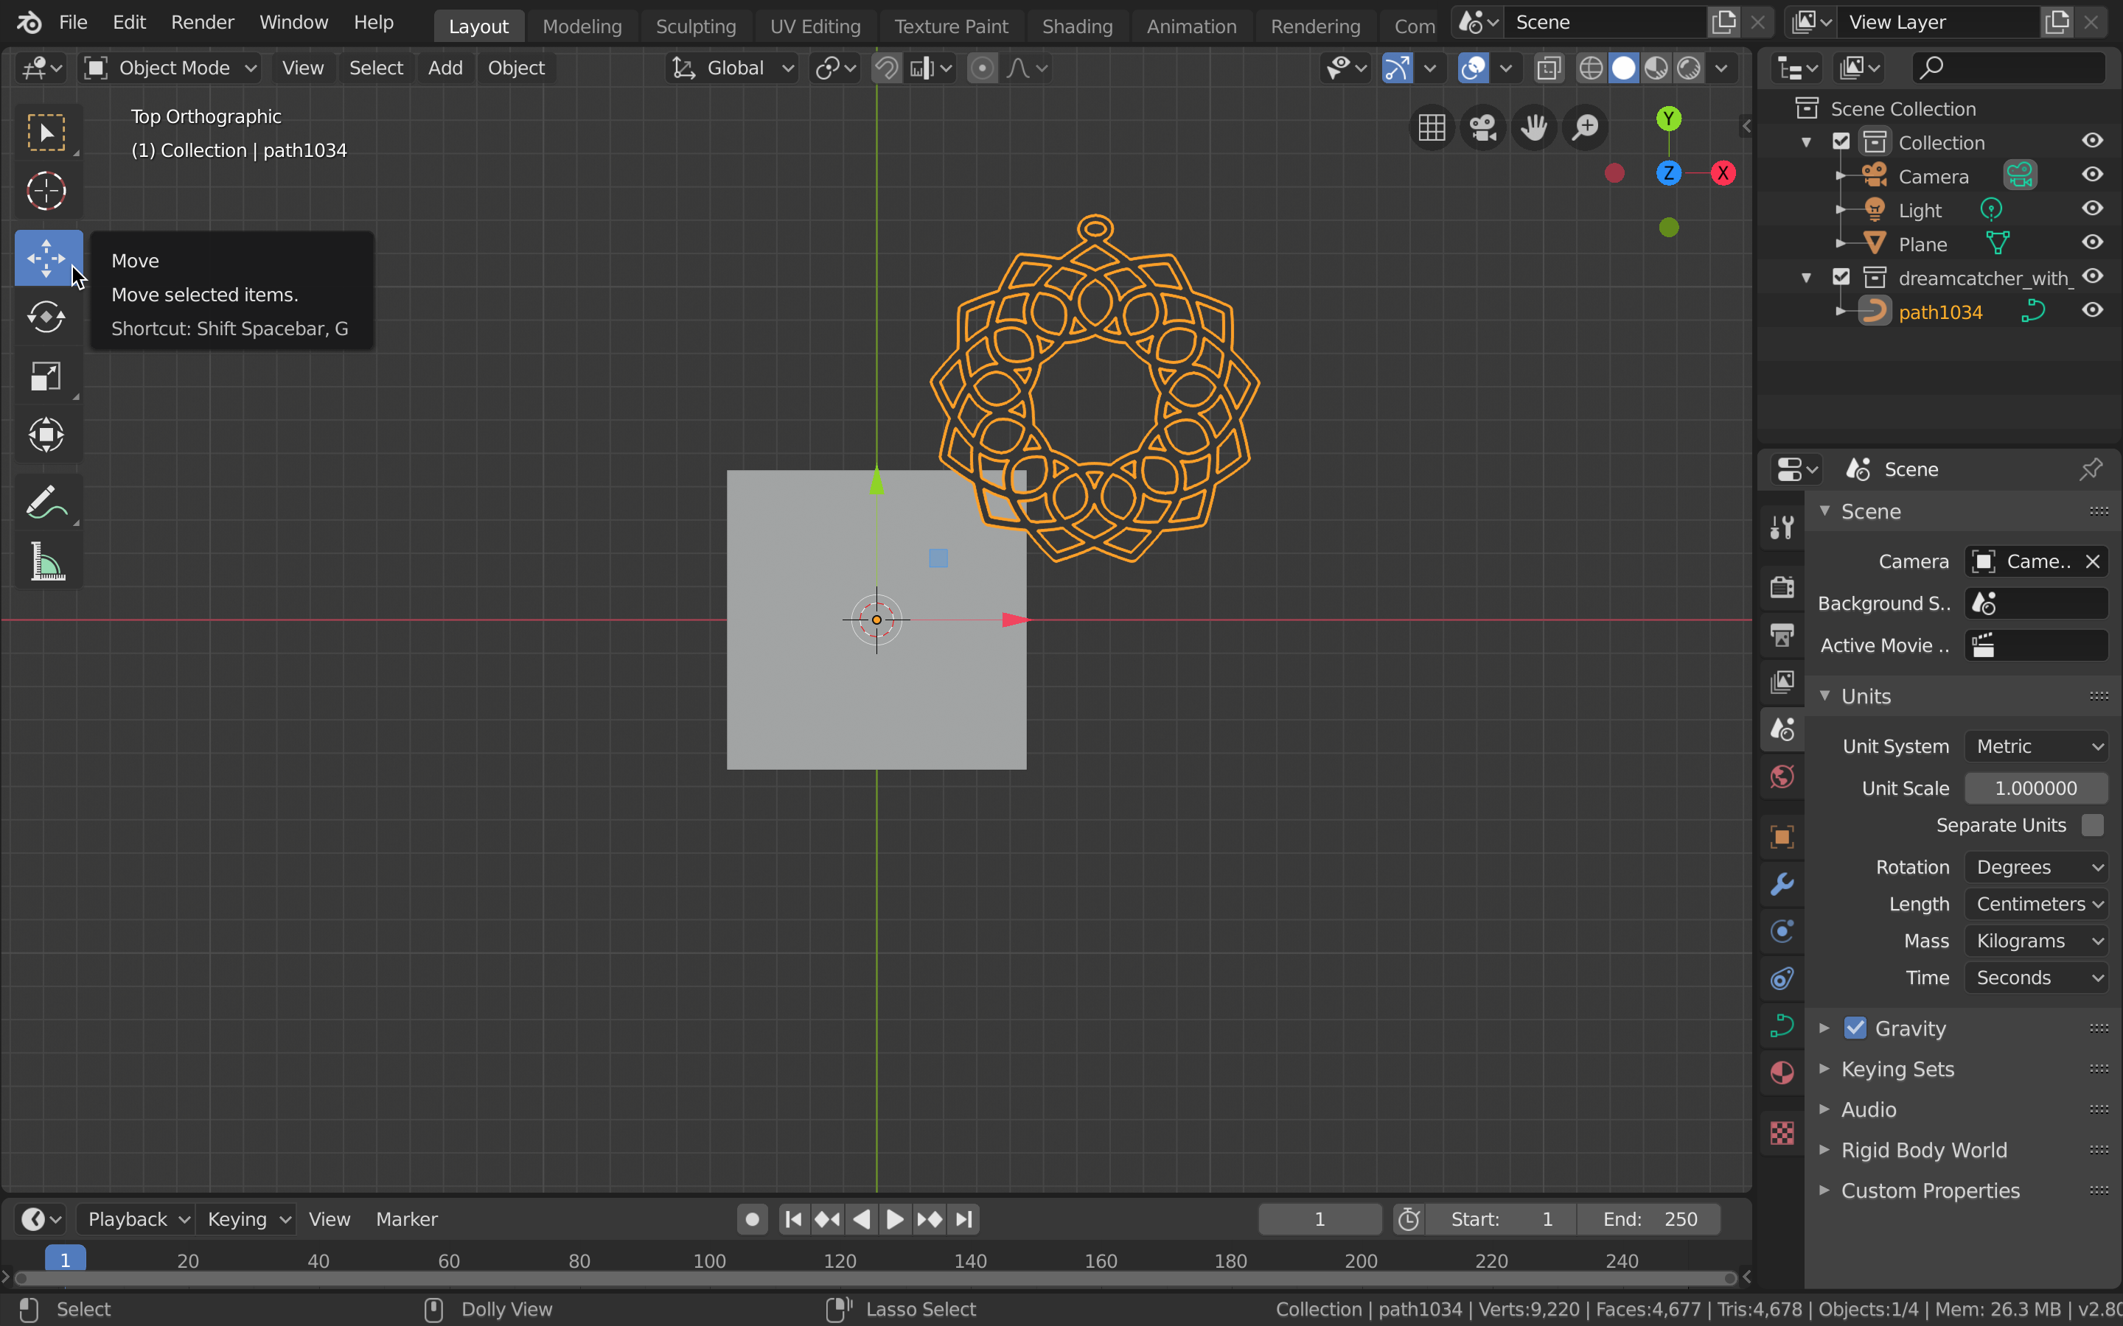Activate the Scale tool
Image resolution: width=2123 pixels, height=1326 pixels.
click(x=47, y=376)
